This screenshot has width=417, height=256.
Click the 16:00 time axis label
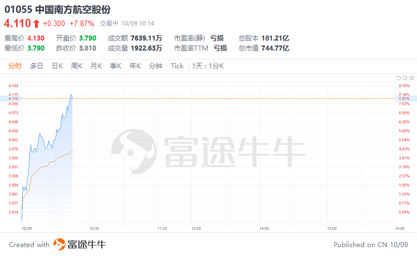[x=400, y=229]
